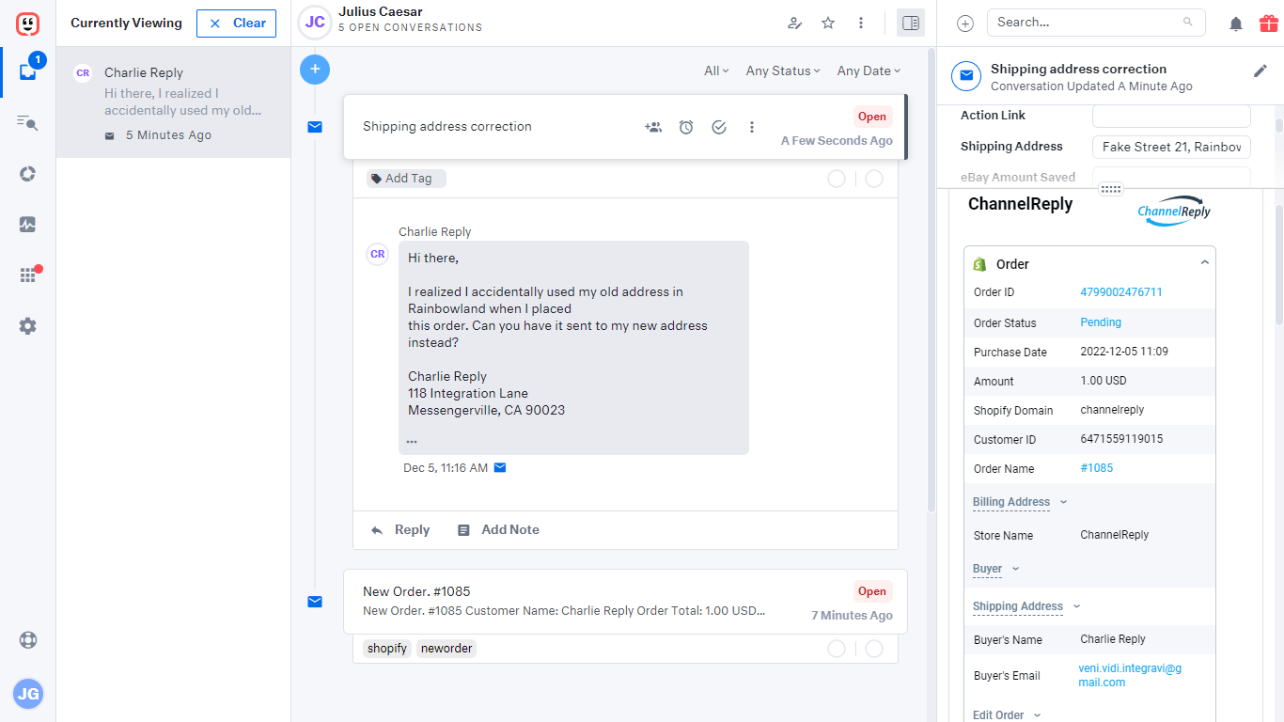Open the inbox icon with badge 1
Viewport: 1284px width, 722px height.
[x=28, y=71]
